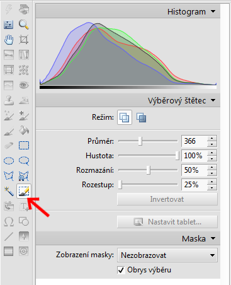Click the Rozmazání field showing 50%
231x285 pixels.
[194, 170]
